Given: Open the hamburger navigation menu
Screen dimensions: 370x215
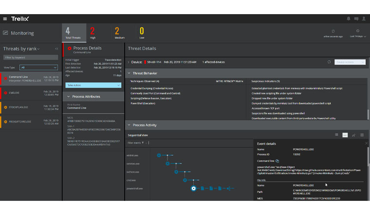Looking at the screenshot, I should coord(5,19).
